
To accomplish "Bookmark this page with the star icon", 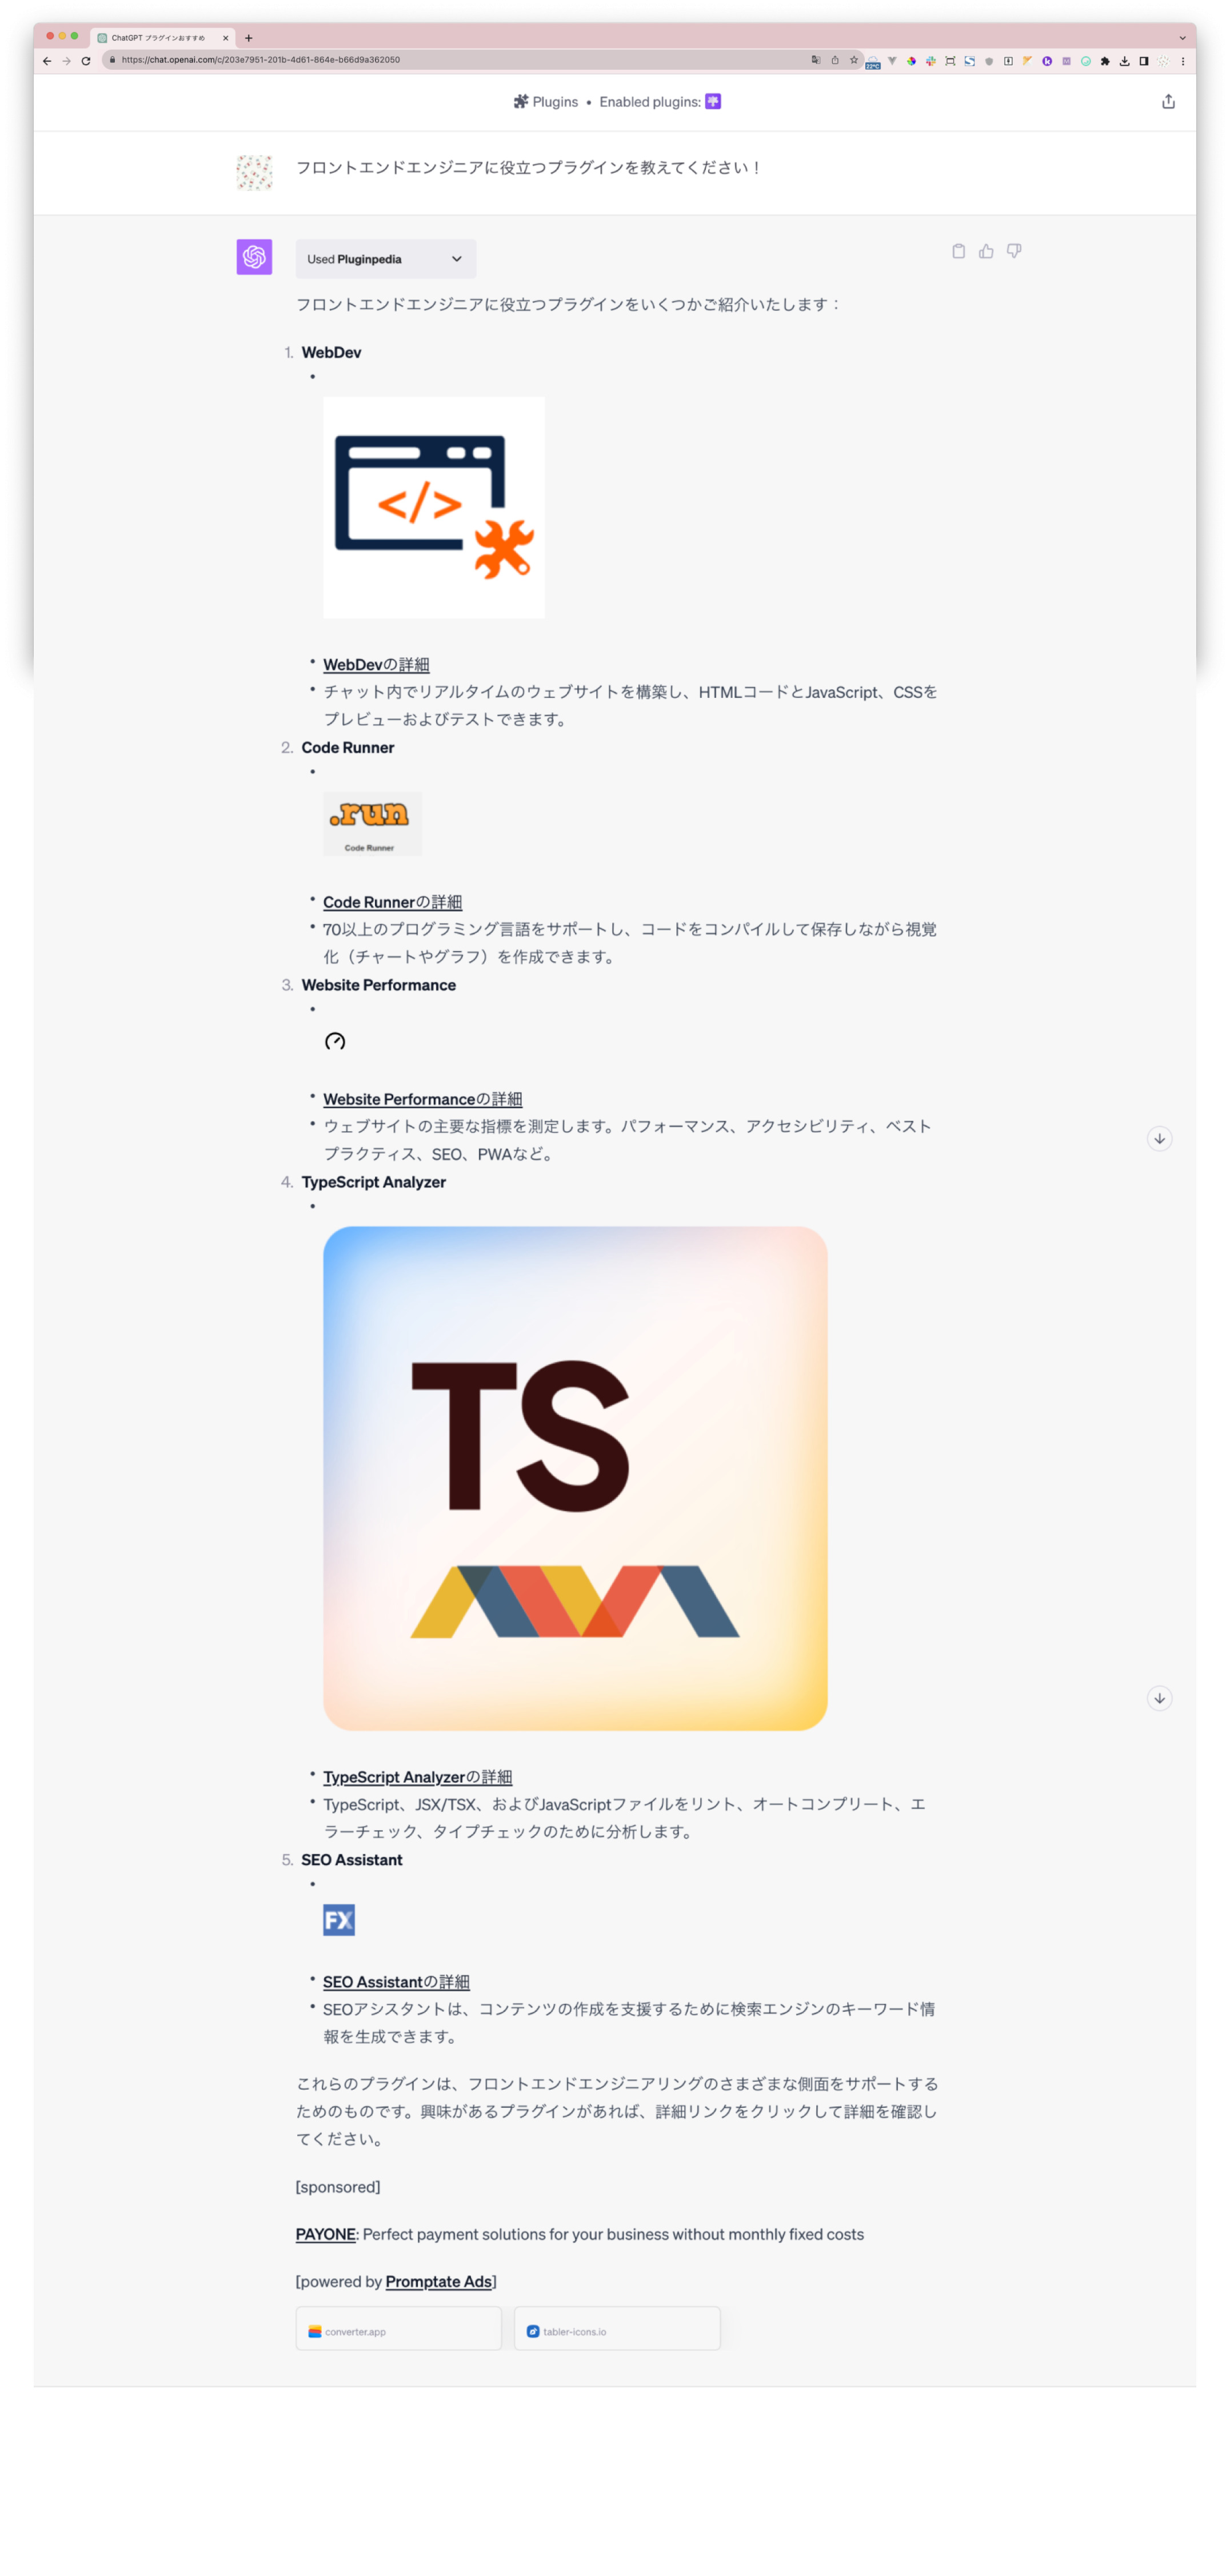I will point(853,60).
